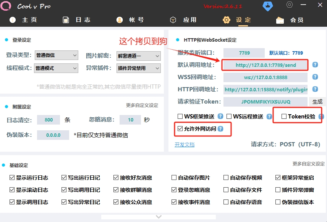
Task: Click the 生成 token button
Action: pyautogui.click(x=317, y=102)
